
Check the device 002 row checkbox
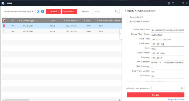[x=4, y=31]
